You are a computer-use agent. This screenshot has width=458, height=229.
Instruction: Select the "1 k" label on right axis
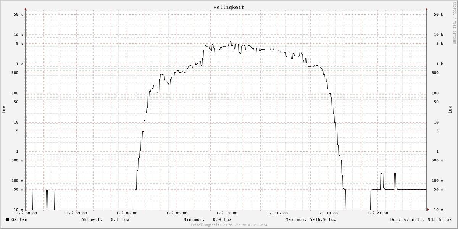(x=440, y=64)
